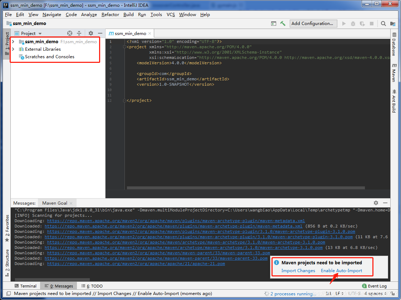Open the Tools menu
Screen dimensions: 401x300
point(156,15)
